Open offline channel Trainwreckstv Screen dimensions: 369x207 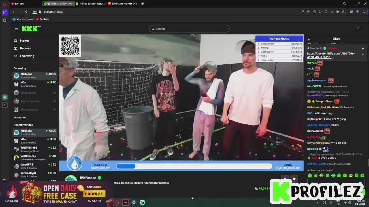[x=35, y=101]
